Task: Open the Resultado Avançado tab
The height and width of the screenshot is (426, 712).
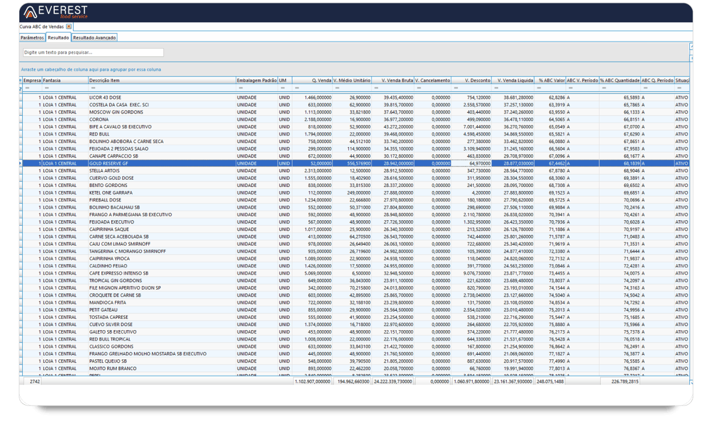Action: click(x=95, y=38)
